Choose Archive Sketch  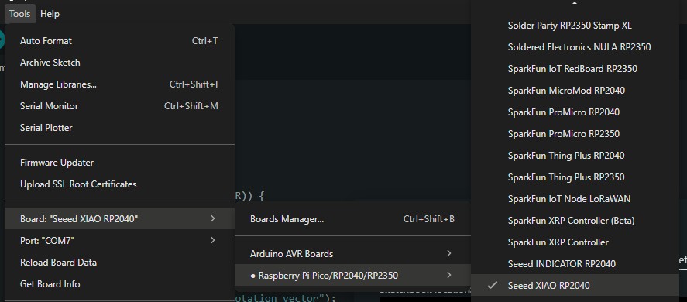click(119, 63)
